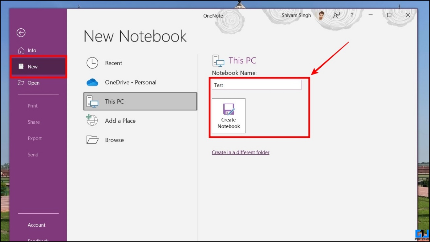Choose the Recent location
This screenshot has width=430, height=242.
140,63
